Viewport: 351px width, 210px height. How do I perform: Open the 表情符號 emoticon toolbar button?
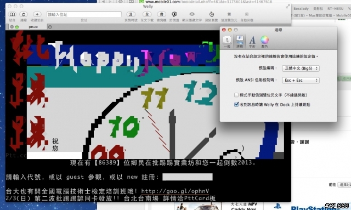[x=131, y=14]
